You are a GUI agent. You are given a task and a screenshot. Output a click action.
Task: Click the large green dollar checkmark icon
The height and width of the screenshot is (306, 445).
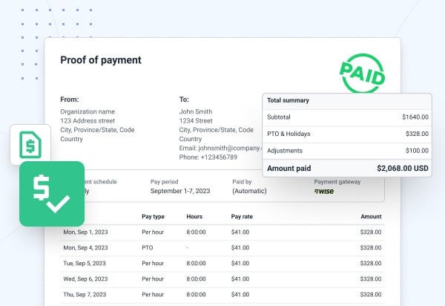[x=51, y=193]
